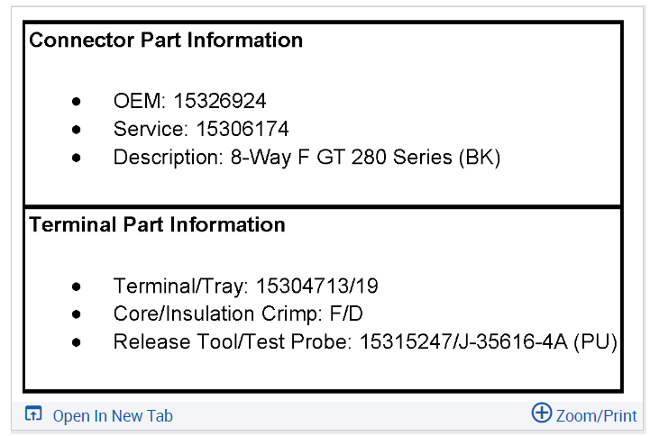
Task: Click the bullet beside Core/Insulation Crimp
Action: [x=77, y=314]
